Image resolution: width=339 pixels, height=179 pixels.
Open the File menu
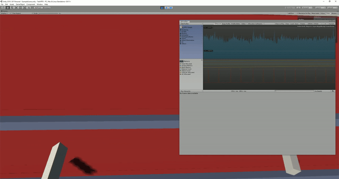[x=2, y=4]
